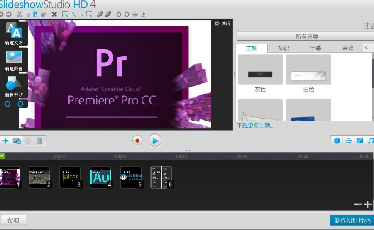Click the zoom out magnifier icon

point(81,14)
